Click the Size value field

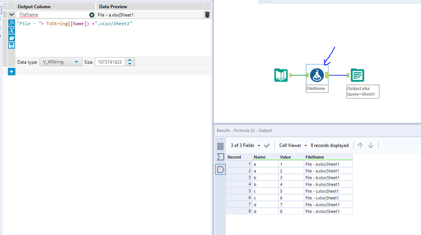[110, 62]
